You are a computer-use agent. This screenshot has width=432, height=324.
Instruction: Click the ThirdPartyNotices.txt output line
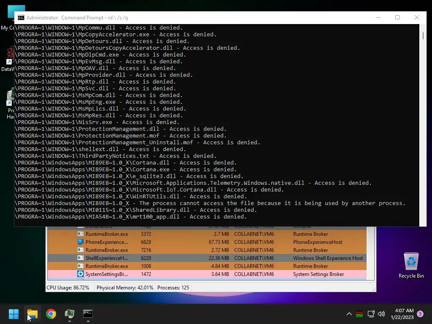tap(116, 156)
